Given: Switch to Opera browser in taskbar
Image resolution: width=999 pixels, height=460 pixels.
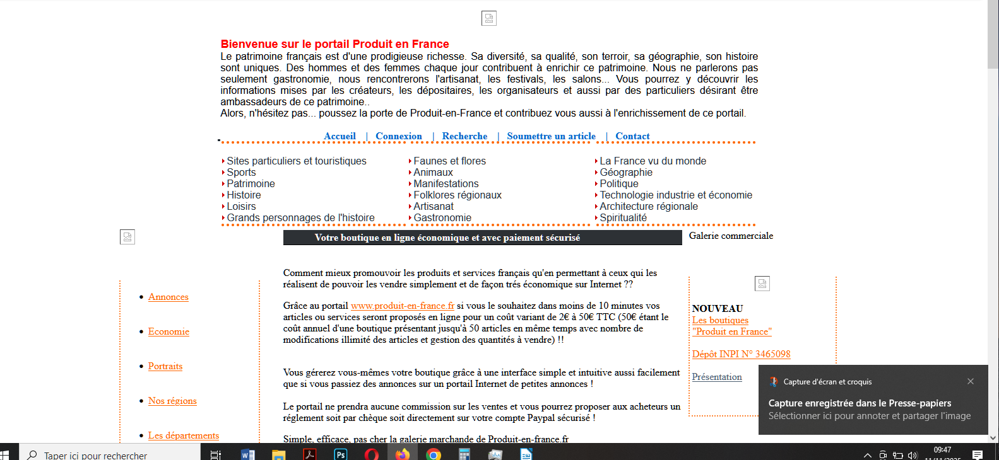Looking at the screenshot, I should click(x=371, y=454).
